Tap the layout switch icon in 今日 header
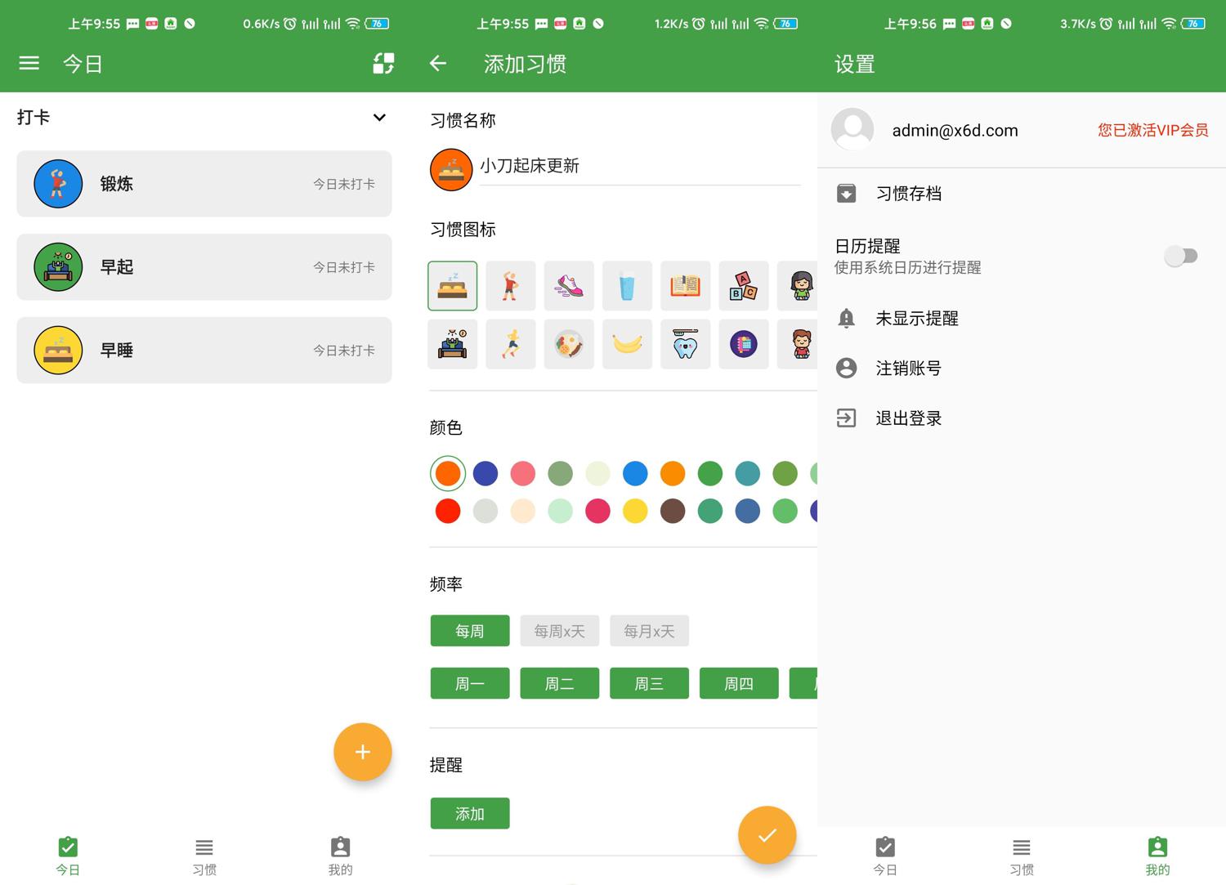The image size is (1226, 885). pyautogui.click(x=383, y=64)
